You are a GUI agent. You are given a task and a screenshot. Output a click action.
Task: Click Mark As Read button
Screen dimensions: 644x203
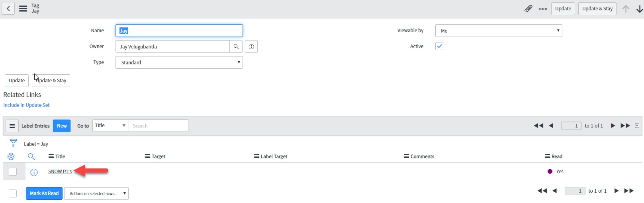44,193
